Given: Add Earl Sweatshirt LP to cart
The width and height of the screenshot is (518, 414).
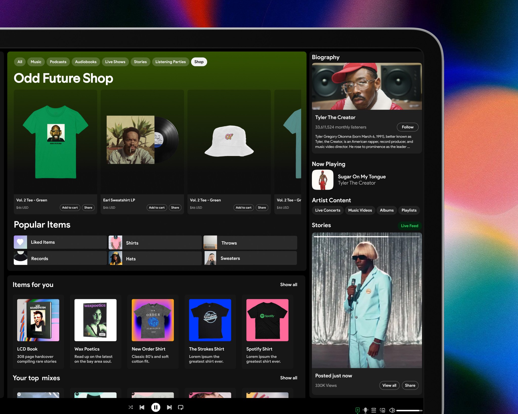Looking at the screenshot, I should (x=157, y=208).
